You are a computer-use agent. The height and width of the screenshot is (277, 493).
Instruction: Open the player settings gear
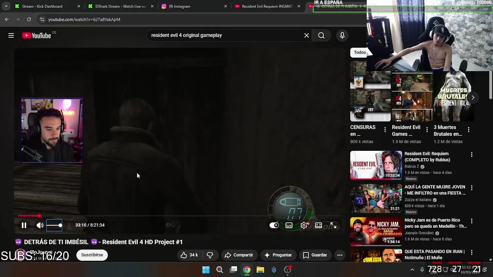pyautogui.click(x=304, y=225)
